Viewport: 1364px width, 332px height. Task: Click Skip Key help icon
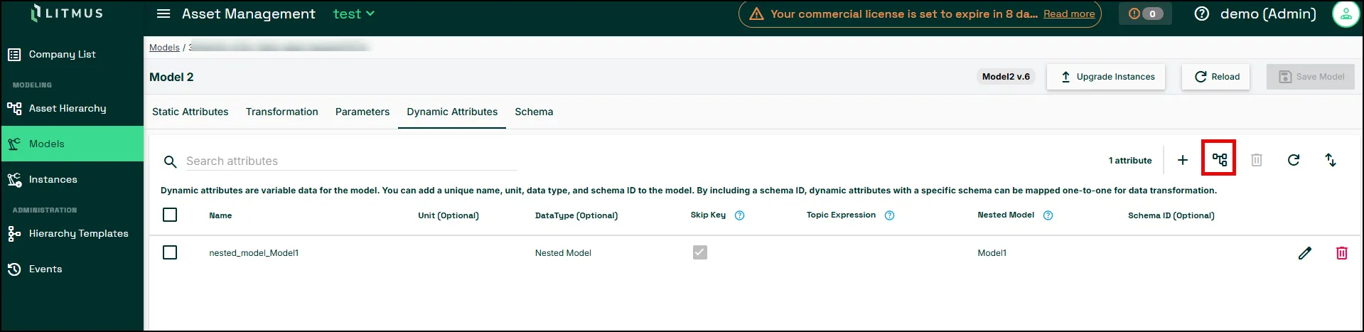tap(739, 215)
